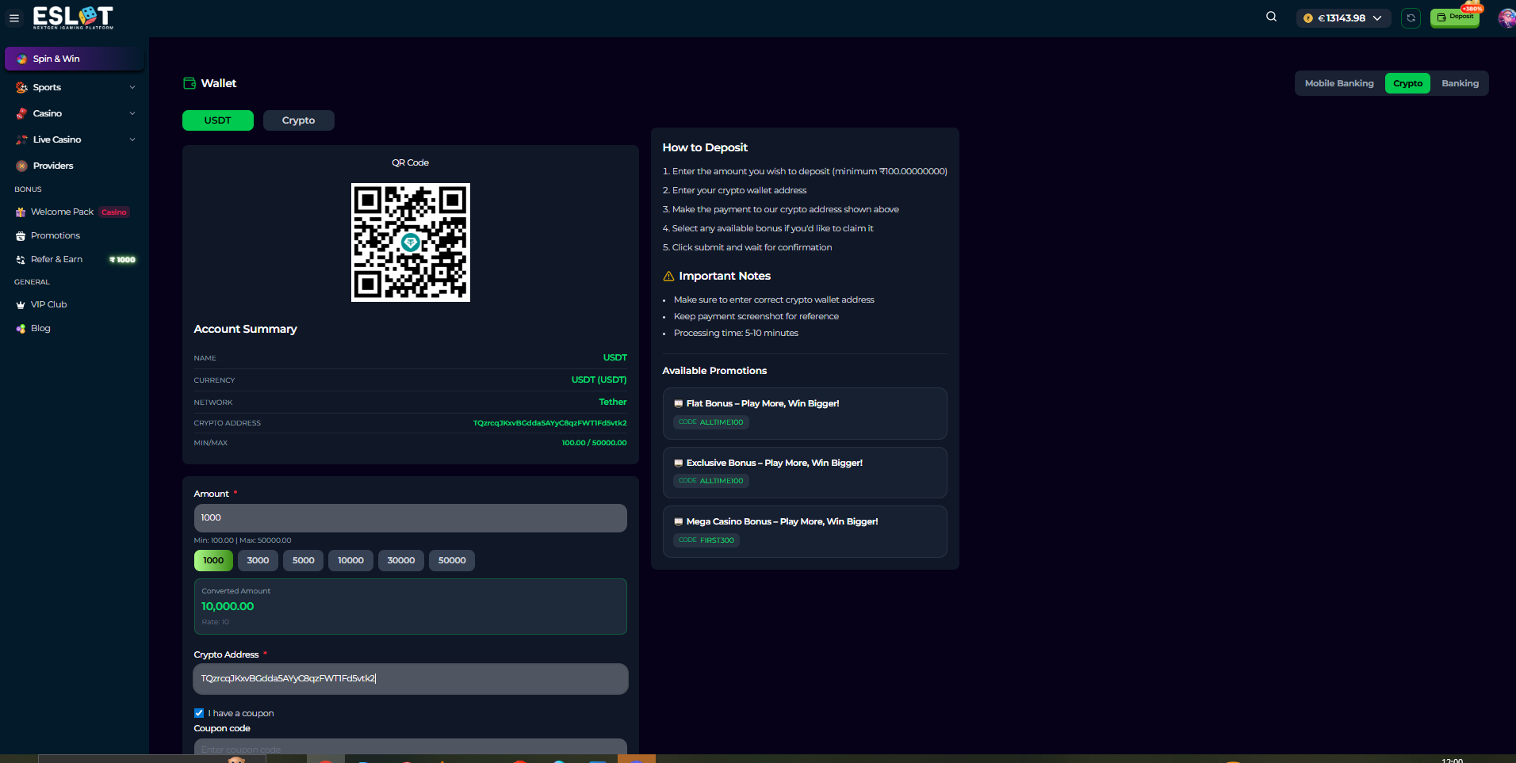Click the Coupon code input field
The image size is (1516, 763).
(411, 748)
